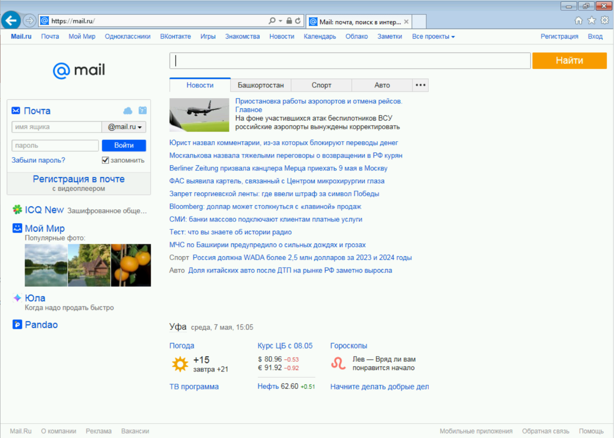Screen dimensions: 614x438
Task: Click the padlock security icon in address bar
Action: point(289,21)
